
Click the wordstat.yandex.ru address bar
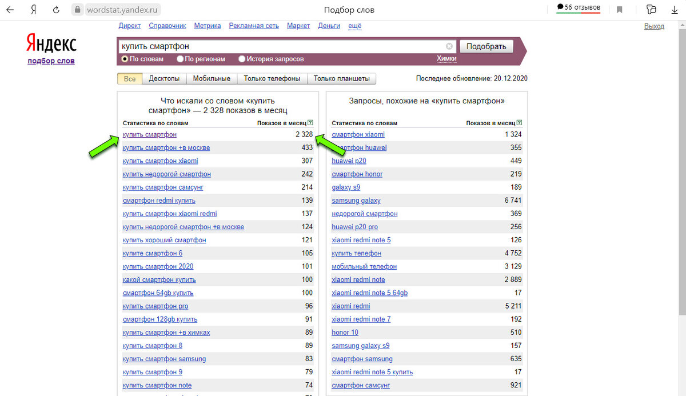pyautogui.click(x=123, y=10)
